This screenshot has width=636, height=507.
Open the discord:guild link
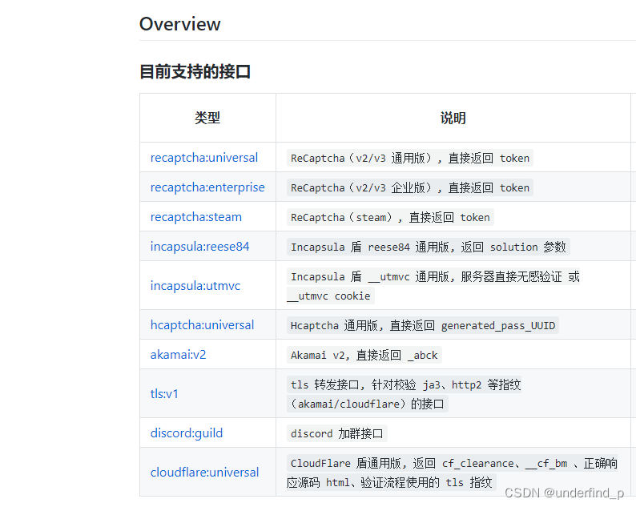click(186, 433)
